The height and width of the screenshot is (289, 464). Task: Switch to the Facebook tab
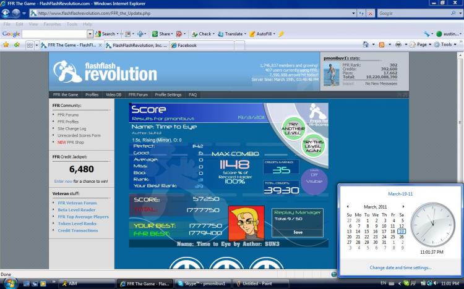(x=202, y=45)
